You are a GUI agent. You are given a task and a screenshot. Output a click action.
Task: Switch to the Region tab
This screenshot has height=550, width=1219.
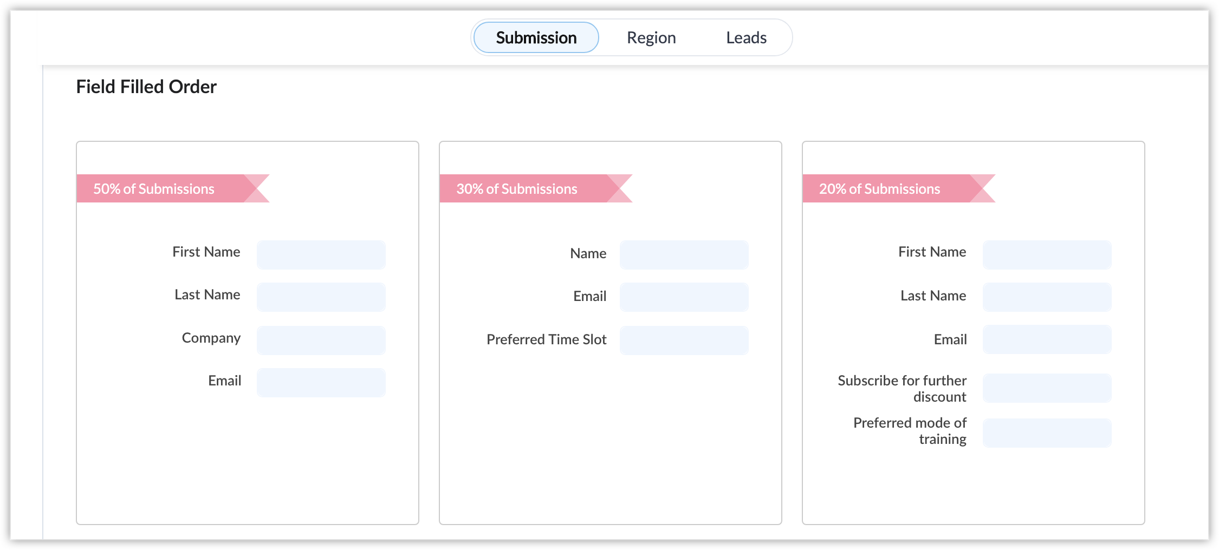point(651,38)
